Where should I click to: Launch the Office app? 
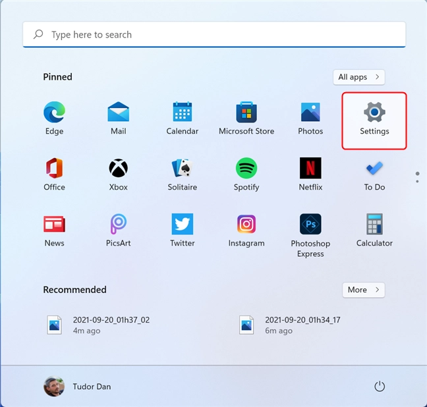tap(54, 175)
